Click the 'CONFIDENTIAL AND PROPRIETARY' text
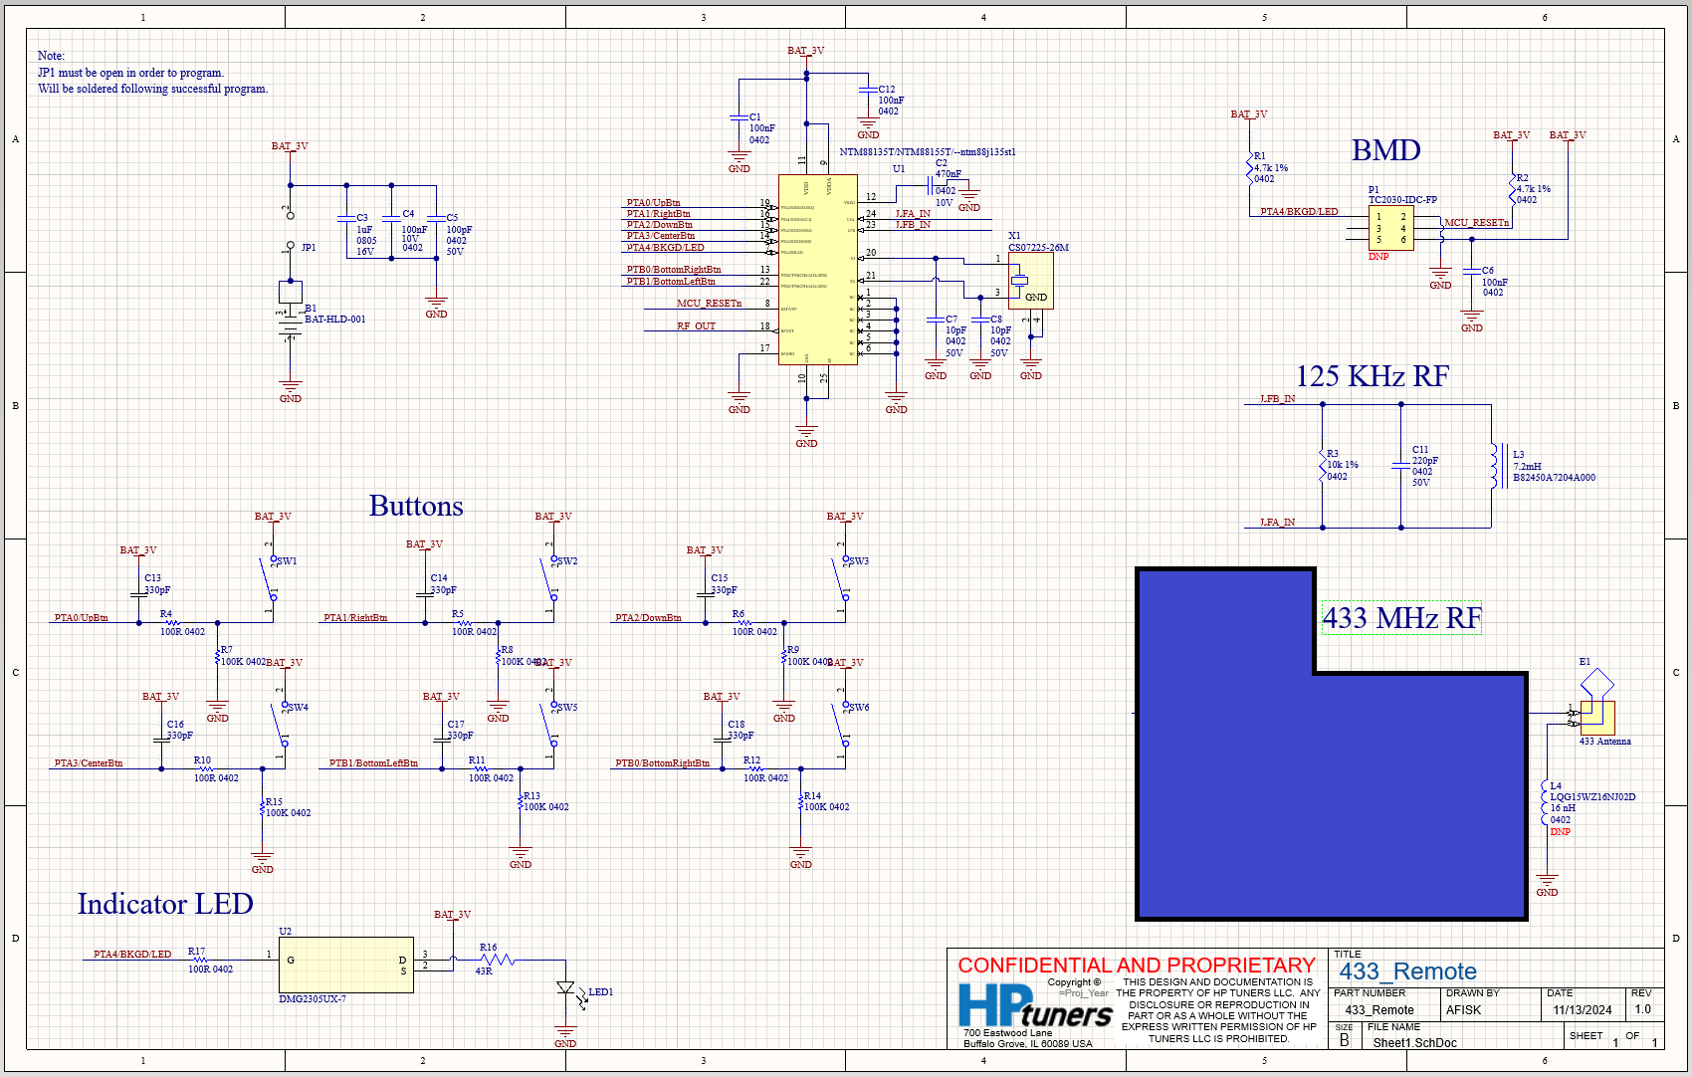The image size is (1692, 1077). [1137, 966]
